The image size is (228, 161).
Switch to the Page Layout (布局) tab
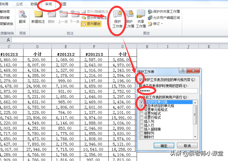4,4
